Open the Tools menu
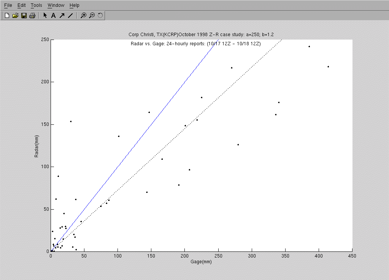 coord(37,5)
